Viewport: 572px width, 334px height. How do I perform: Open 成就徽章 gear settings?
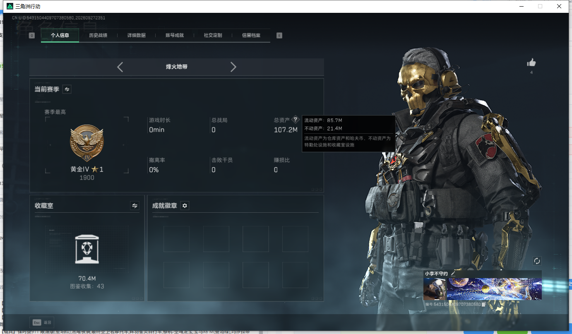[x=185, y=205]
